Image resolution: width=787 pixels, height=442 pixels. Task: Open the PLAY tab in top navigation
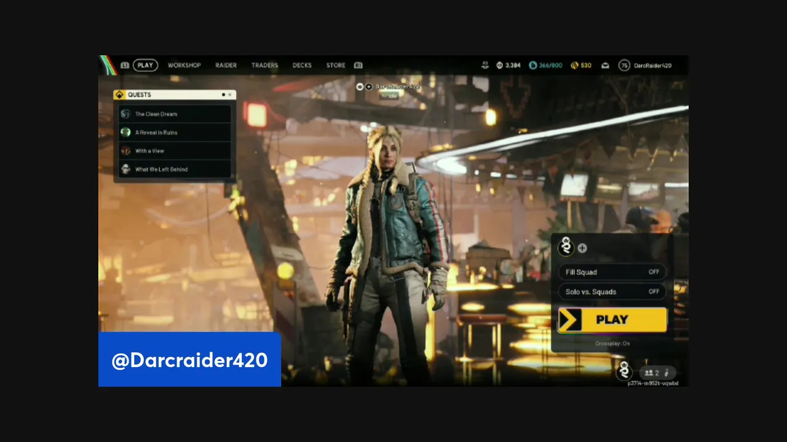point(145,65)
